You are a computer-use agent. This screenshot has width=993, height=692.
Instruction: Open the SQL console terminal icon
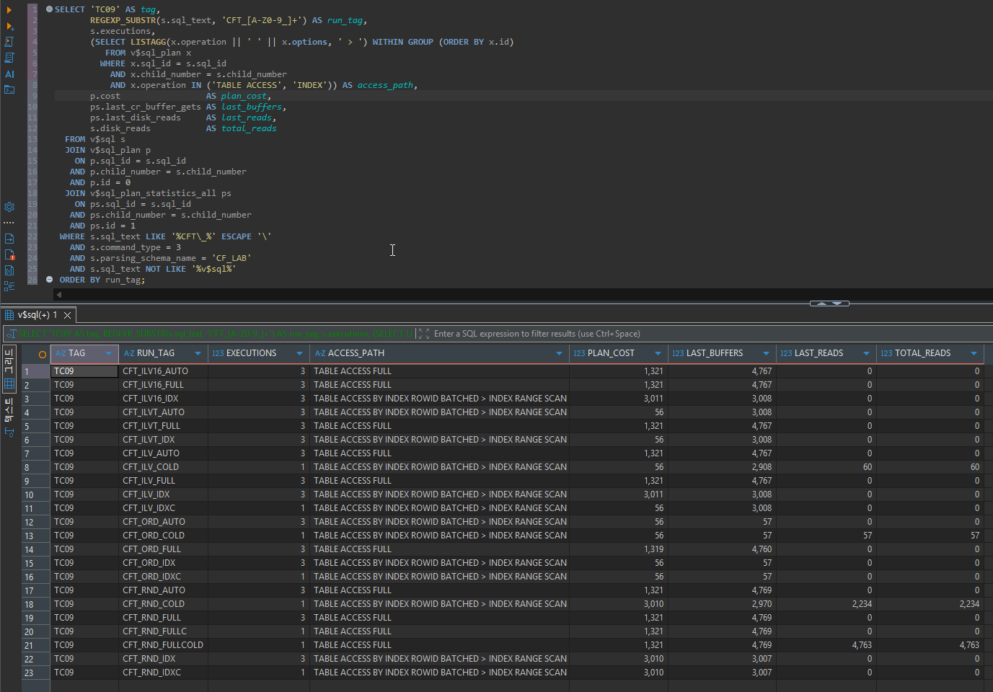coord(9,90)
